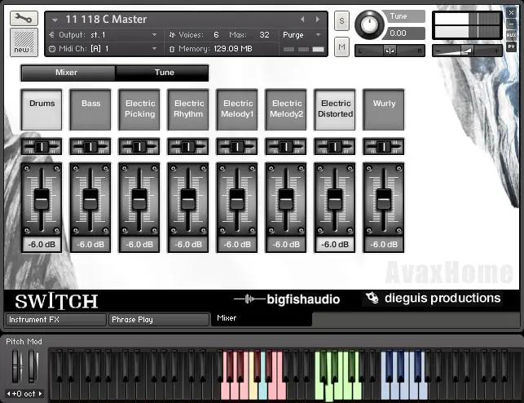Toggle the Wurly channel button
Image resolution: width=524 pixels, height=403 pixels.
tap(384, 109)
